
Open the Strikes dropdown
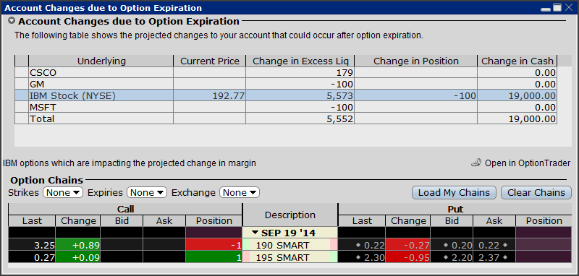pos(63,192)
